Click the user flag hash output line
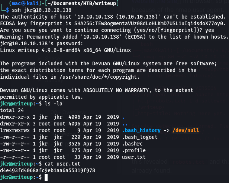Viewport: 229px width, 183px height. [x=48, y=170]
